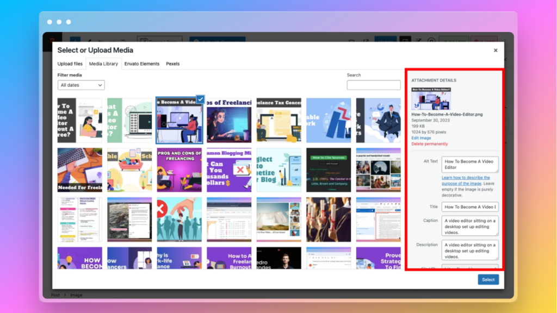Uncheck the selected Become A Video Editor thumbnail
557x313 pixels.
[x=200, y=99]
